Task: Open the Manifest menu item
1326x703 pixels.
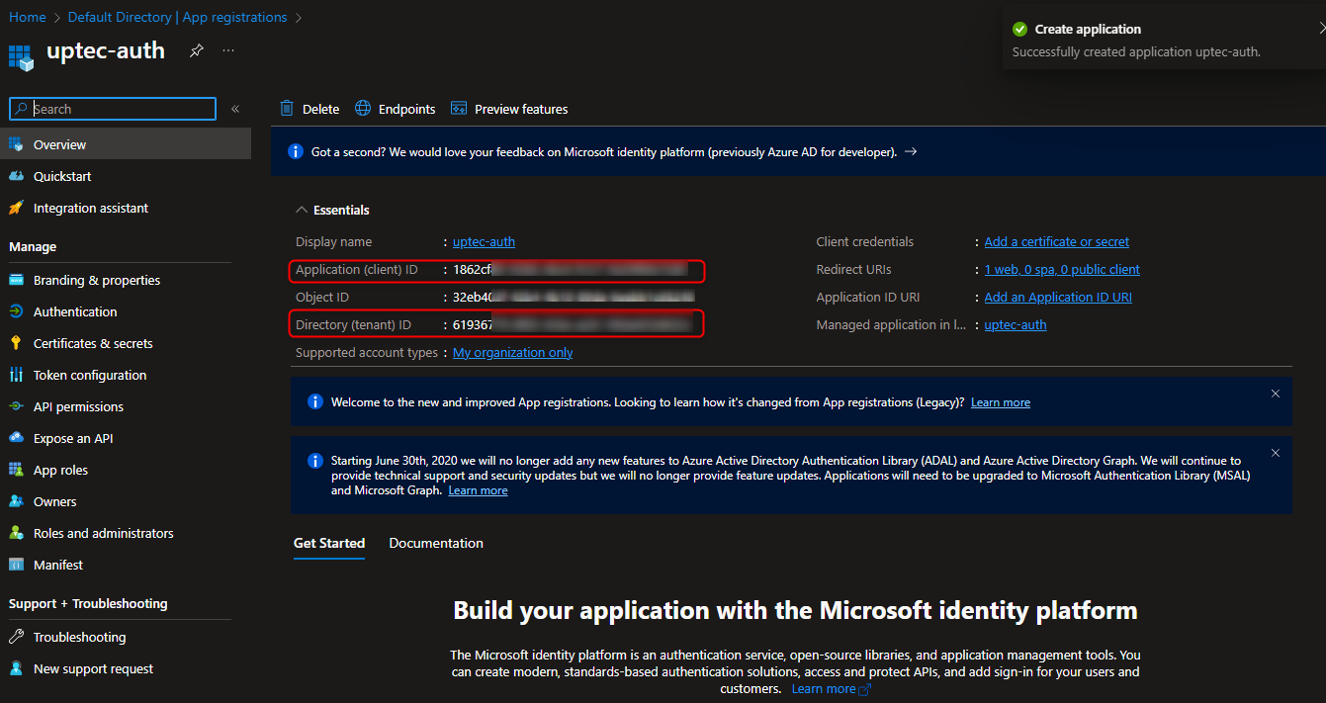Action: [58, 565]
